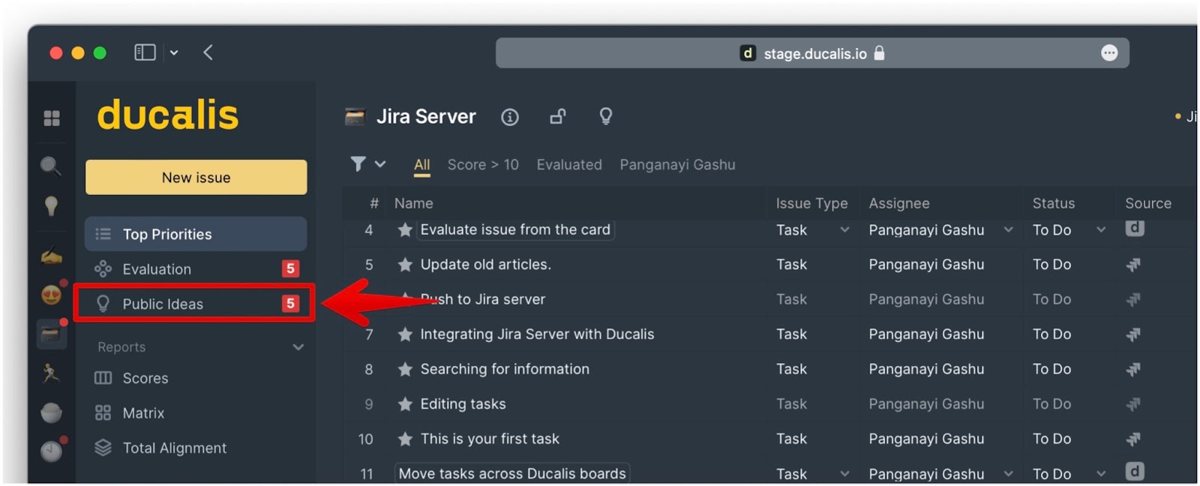The width and height of the screenshot is (1200, 486).
Task: Click the Ducalis favicon in address bar
Action: (748, 53)
